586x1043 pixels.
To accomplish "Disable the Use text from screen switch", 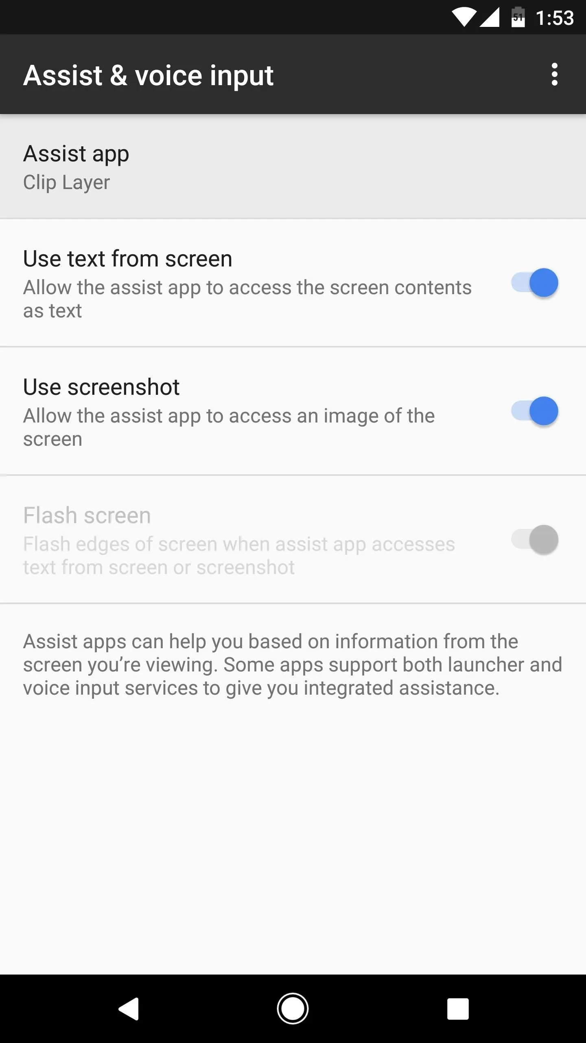I will coord(535,283).
